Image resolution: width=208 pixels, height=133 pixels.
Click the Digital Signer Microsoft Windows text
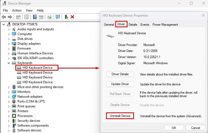pos(155,63)
